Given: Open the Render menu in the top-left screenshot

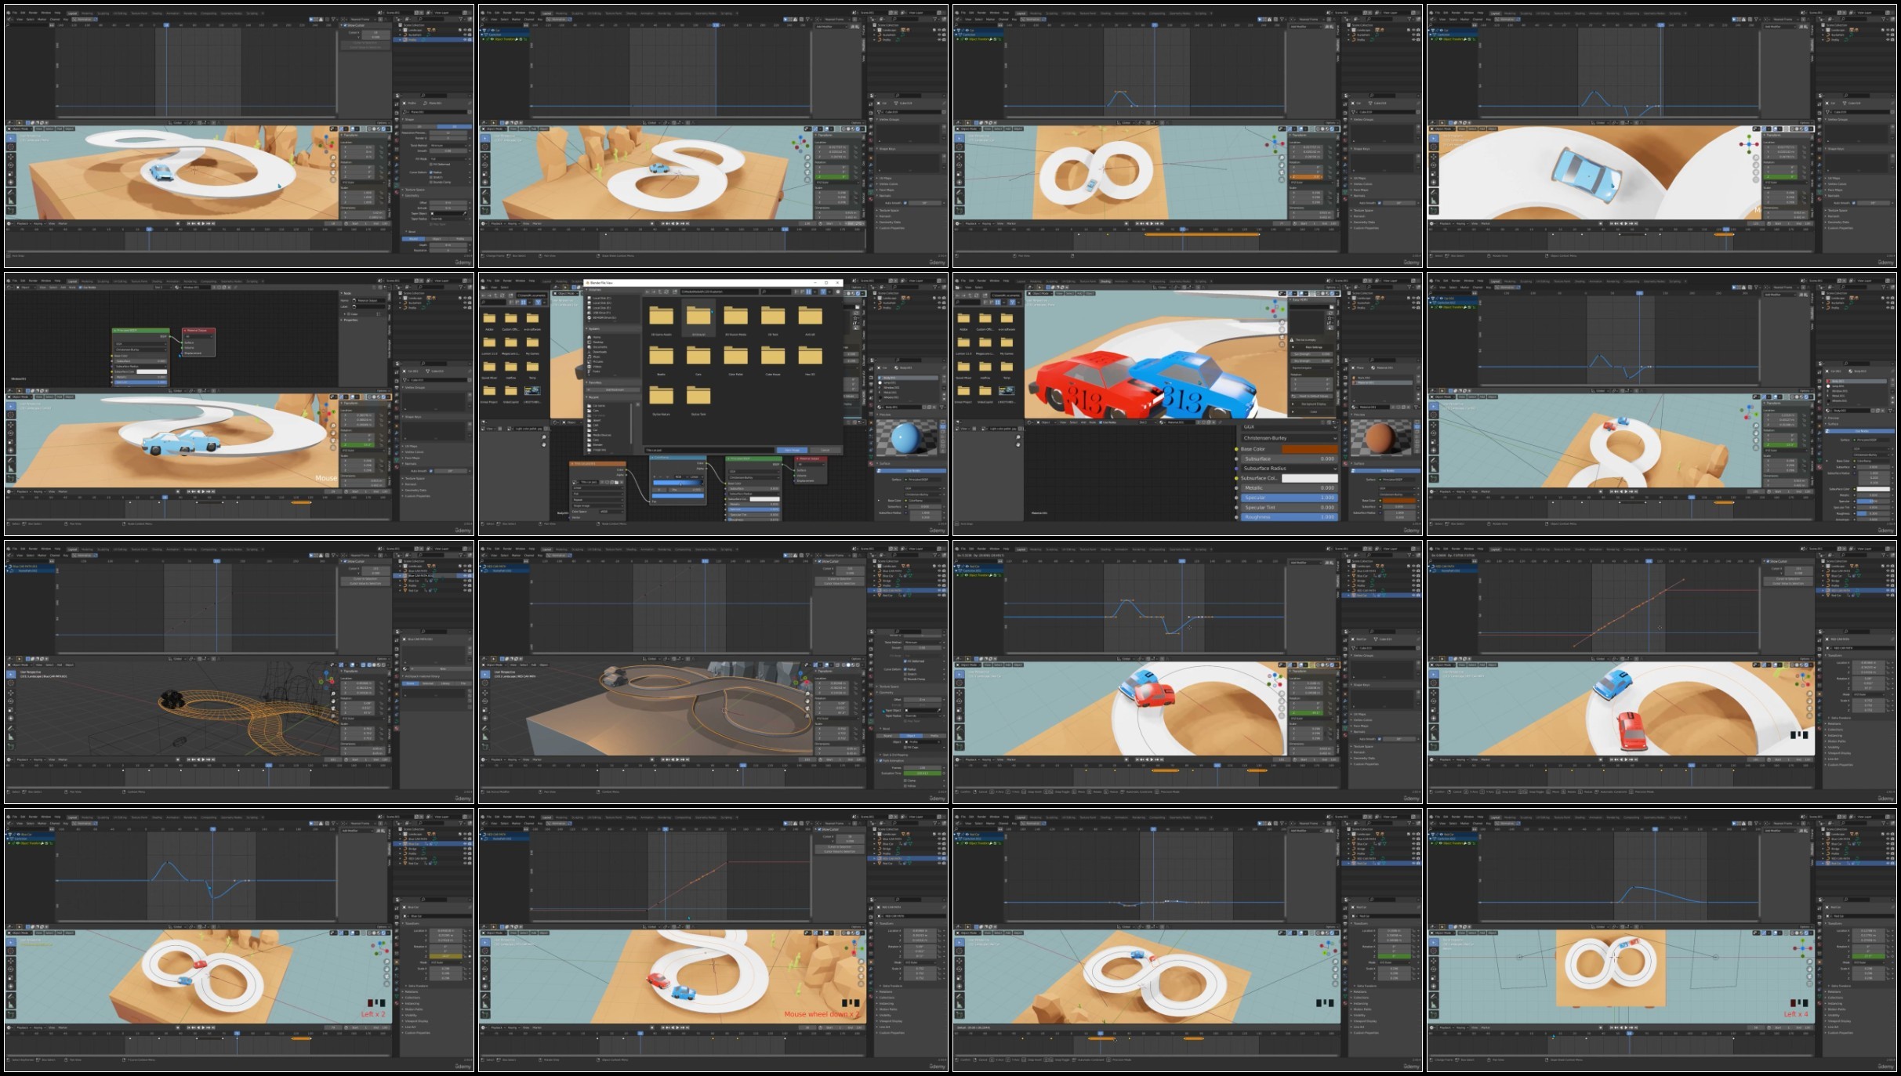Looking at the screenshot, I should coord(34,13).
